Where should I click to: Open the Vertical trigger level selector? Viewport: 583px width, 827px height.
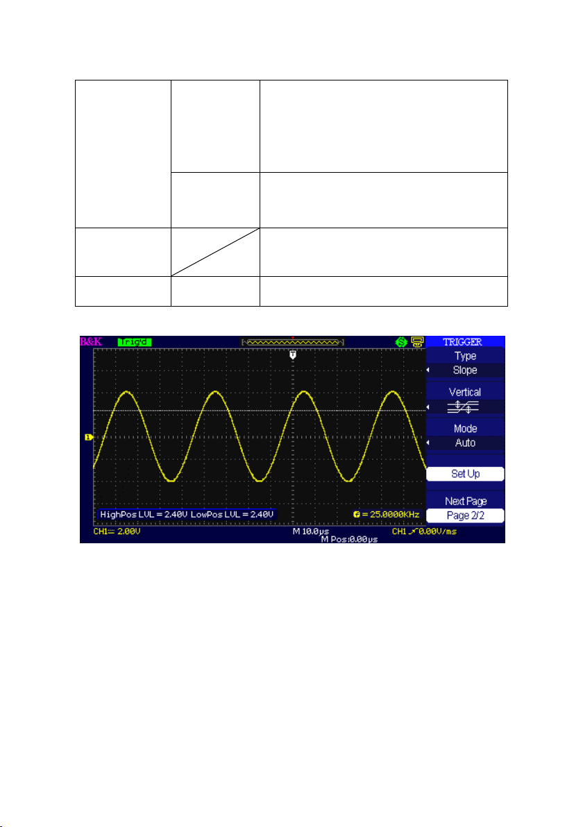pos(465,399)
